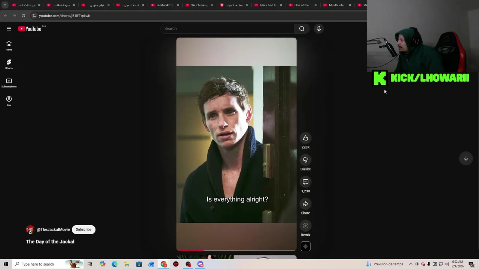The image size is (479, 269).
Task: Open Chrome tab search dropdown
Action: 5,5
